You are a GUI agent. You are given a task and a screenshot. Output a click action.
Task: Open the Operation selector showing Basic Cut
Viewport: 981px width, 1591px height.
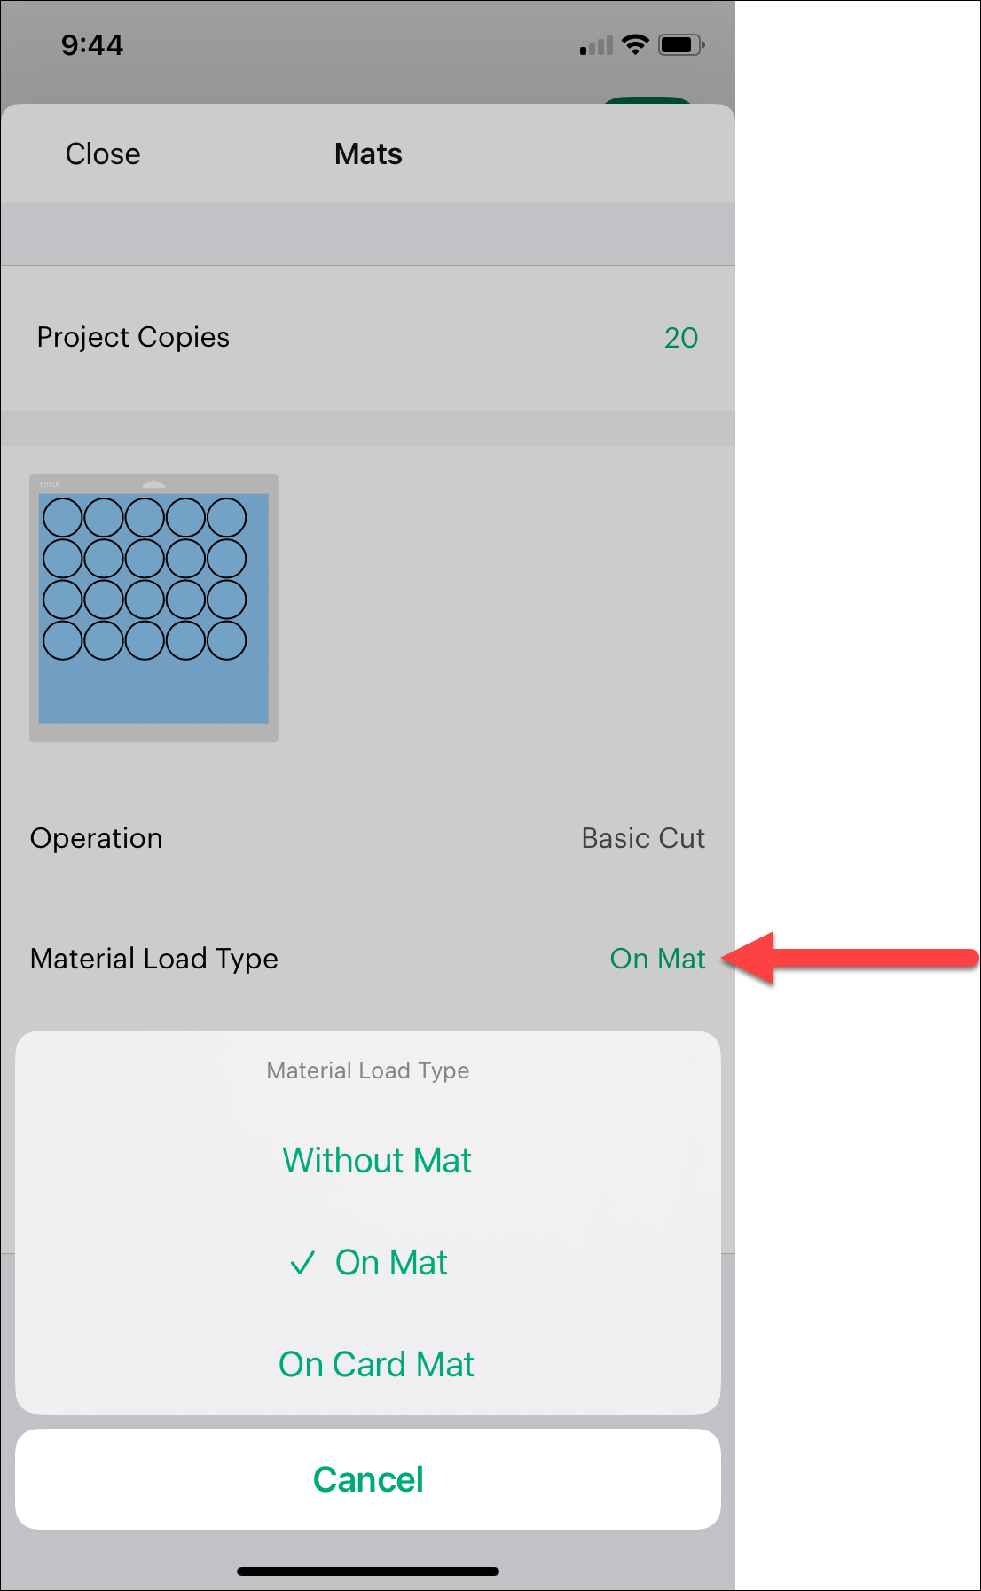[x=643, y=838]
